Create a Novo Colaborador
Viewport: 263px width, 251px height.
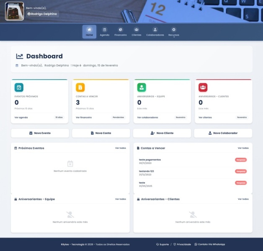point(223,133)
